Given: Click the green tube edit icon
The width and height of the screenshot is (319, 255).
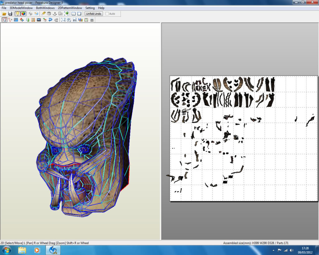Looking at the screenshot, I should (x=27, y=20).
